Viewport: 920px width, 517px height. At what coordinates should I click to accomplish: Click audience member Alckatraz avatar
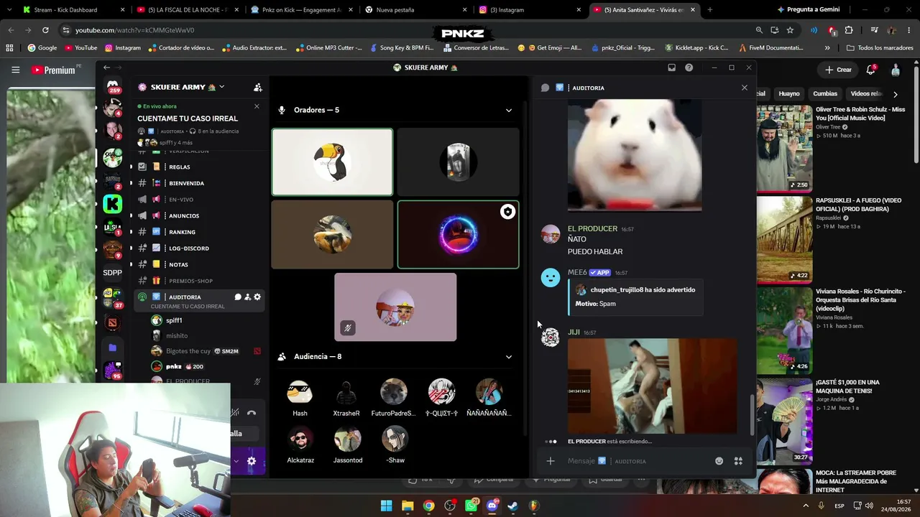(x=300, y=438)
